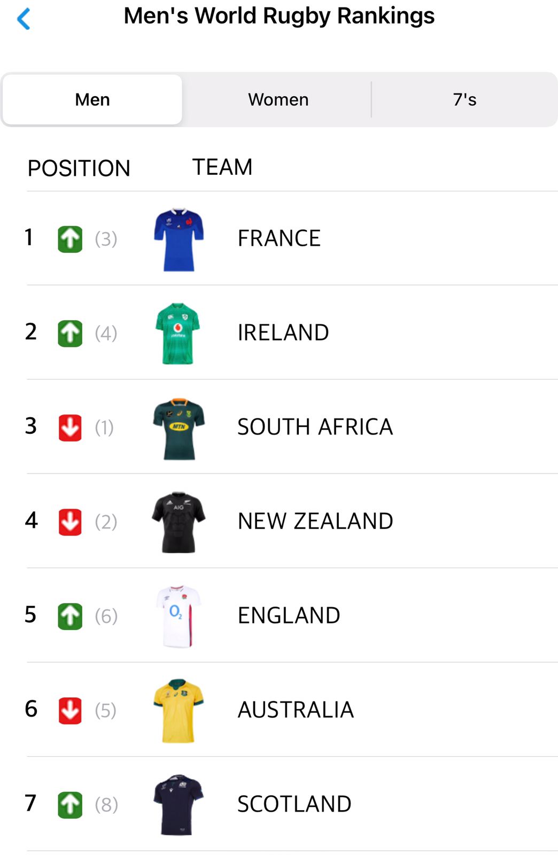
Task: Select the Men tab
Action: pos(92,100)
